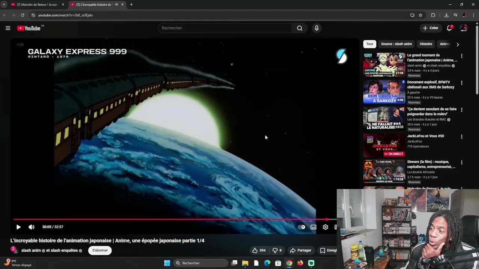This screenshot has height=269, width=479.
Task: Click the install/cast icon in address bar
Action: pos(412,15)
